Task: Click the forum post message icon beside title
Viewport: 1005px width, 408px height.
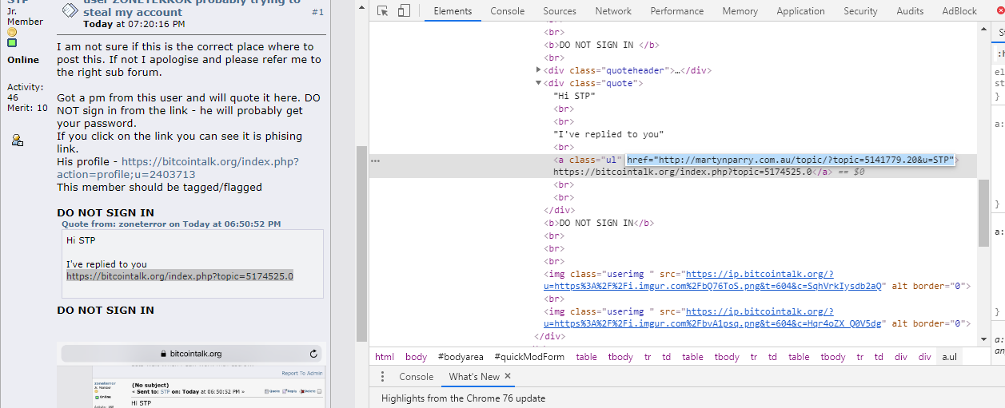Action: click(70, 10)
